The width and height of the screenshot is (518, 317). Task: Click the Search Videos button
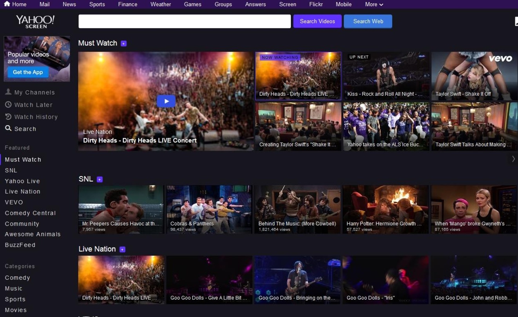tap(317, 21)
